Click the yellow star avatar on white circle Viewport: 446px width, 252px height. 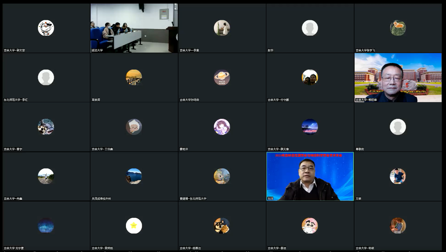click(134, 226)
